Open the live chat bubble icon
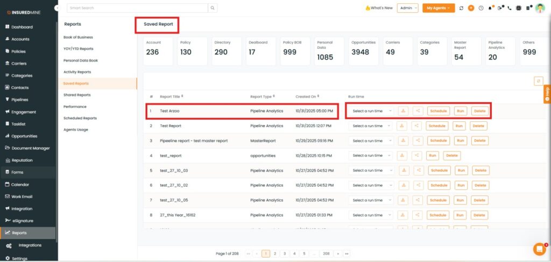 point(539,249)
